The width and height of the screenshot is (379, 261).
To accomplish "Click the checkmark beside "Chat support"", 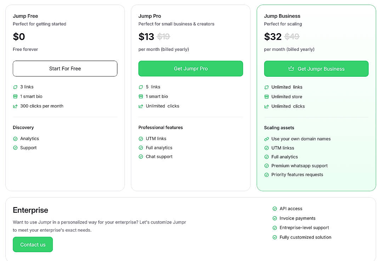I will click(x=141, y=156).
